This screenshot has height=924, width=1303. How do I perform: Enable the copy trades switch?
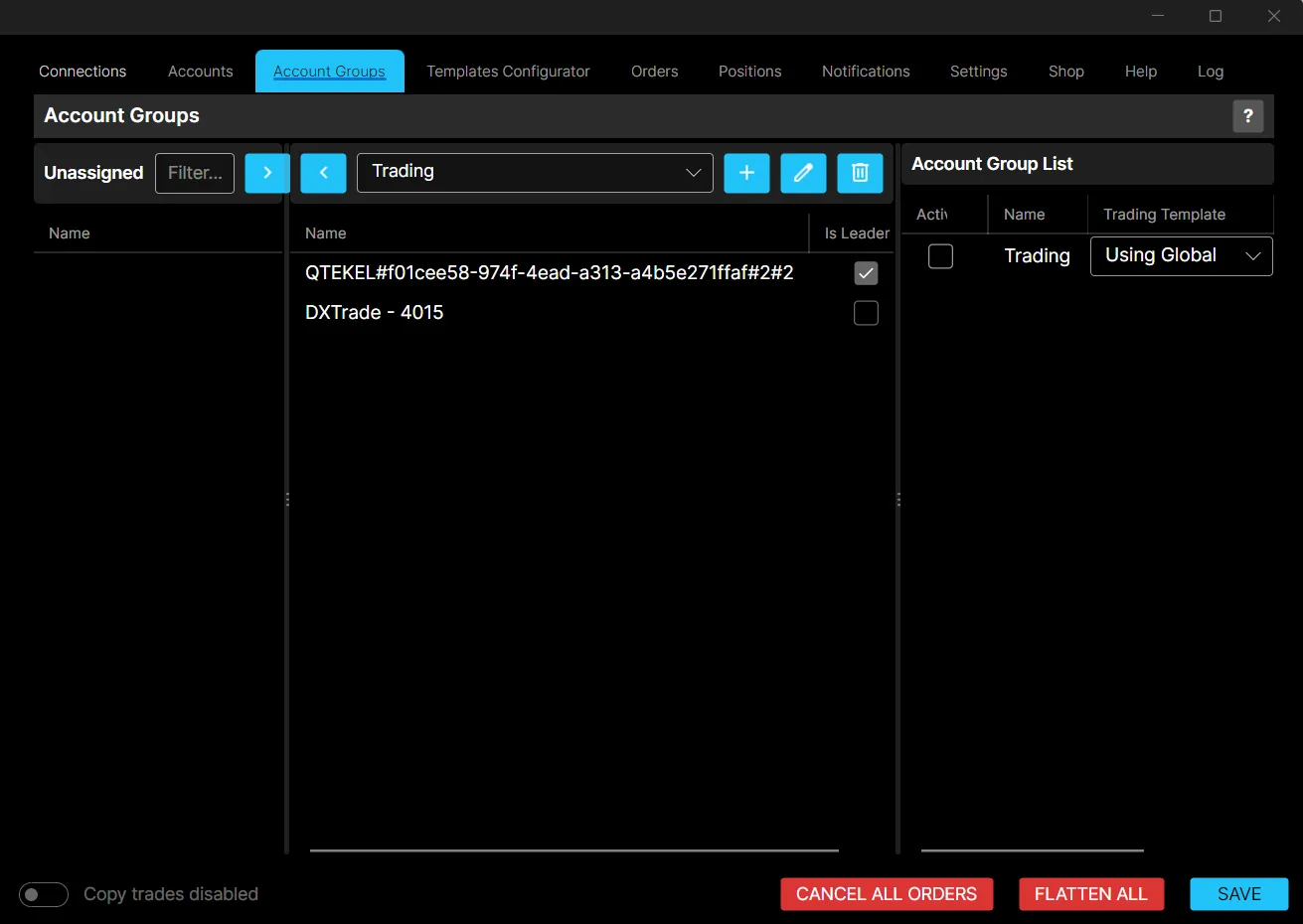(44, 894)
